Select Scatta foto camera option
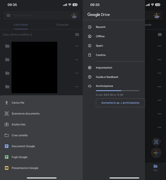This screenshot has width=166, height=180. point(19,125)
